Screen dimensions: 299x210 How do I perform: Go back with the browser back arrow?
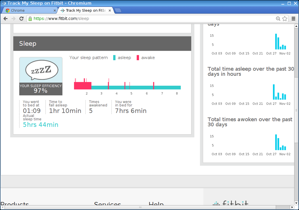point(5,19)
